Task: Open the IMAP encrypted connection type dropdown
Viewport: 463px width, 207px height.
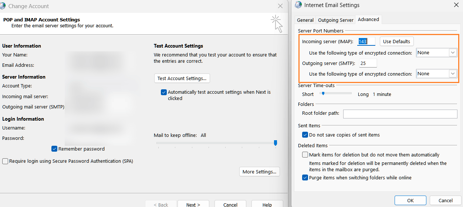Action: coord(437,53)
